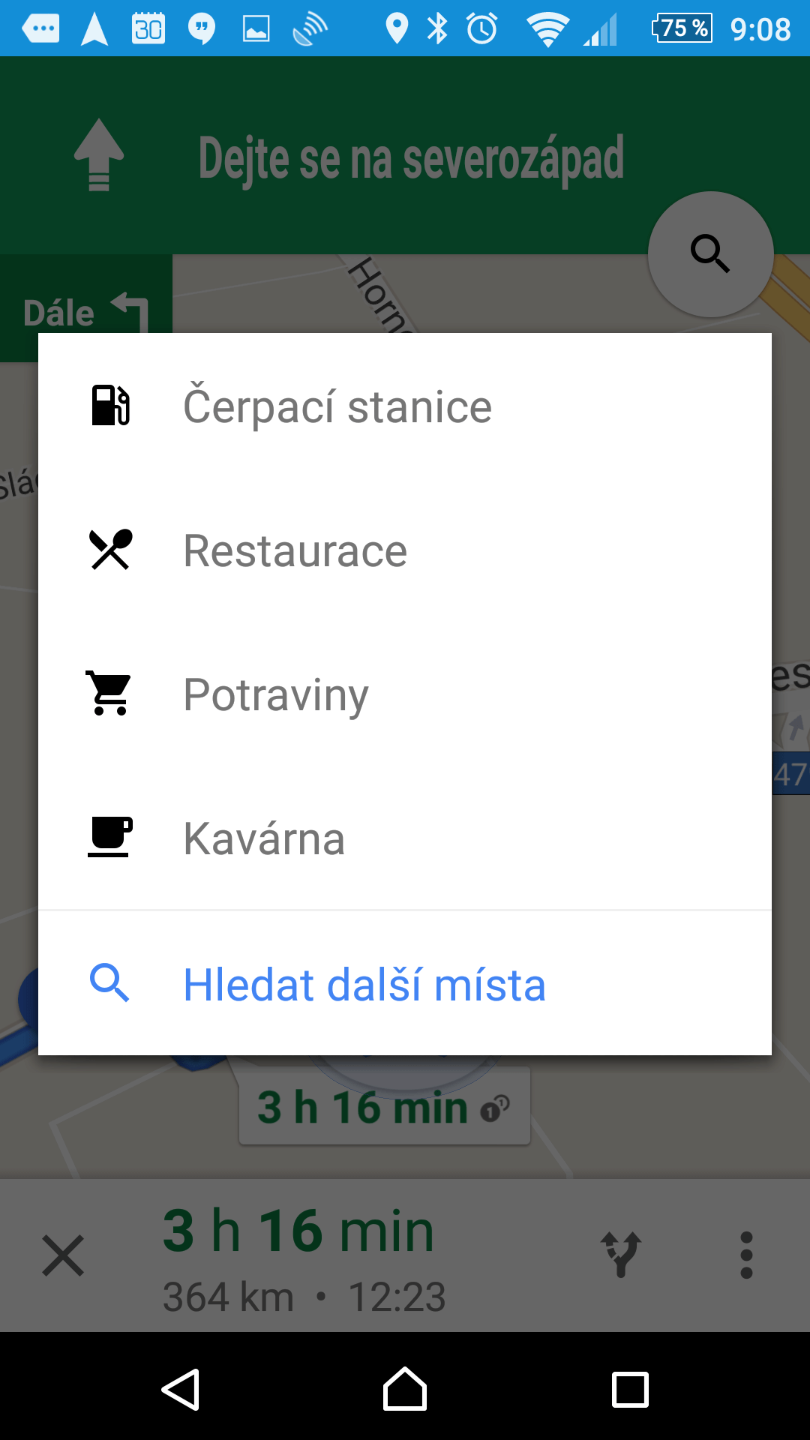Tap the coffee cup icon
The image size is (810, 1440).
pos(110,837)
